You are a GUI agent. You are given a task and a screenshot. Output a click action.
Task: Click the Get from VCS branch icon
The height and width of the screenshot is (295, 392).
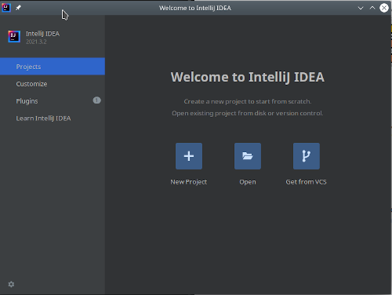point(307,156)
